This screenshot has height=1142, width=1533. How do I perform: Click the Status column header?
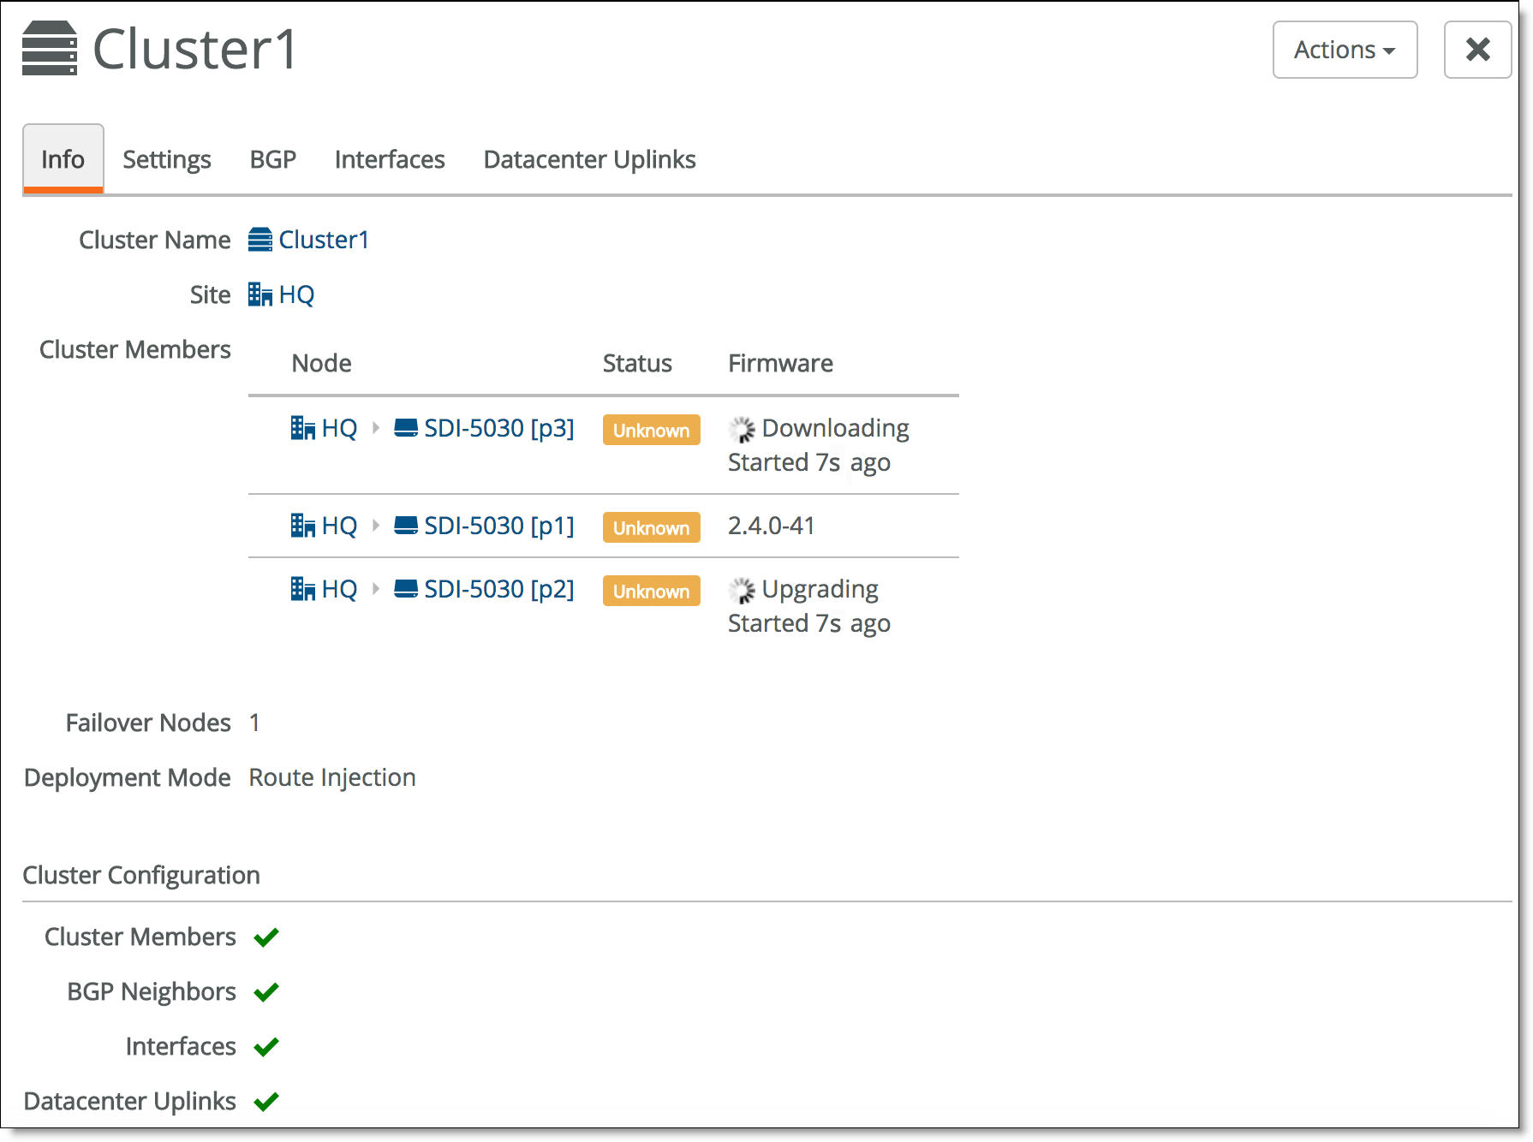tap(637, 363)
